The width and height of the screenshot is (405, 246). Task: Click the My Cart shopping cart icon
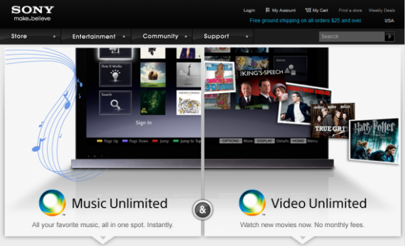pyautogui.click(x=308, y=10)
